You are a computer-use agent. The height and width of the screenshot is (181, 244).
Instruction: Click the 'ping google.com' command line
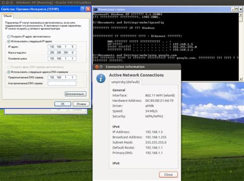coord(135,55)
